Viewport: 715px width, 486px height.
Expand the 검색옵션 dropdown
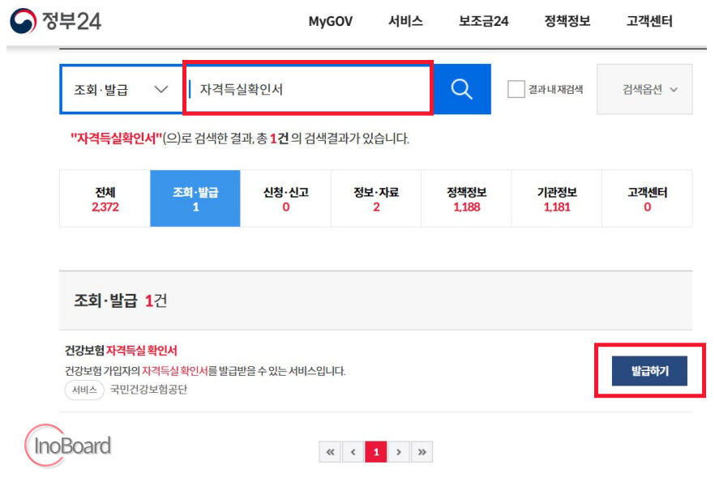click(x=644, y=89)
